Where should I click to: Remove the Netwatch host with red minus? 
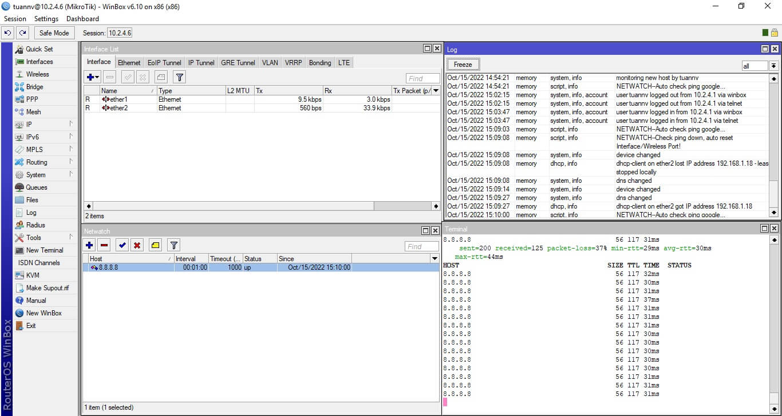click(104, 245)
